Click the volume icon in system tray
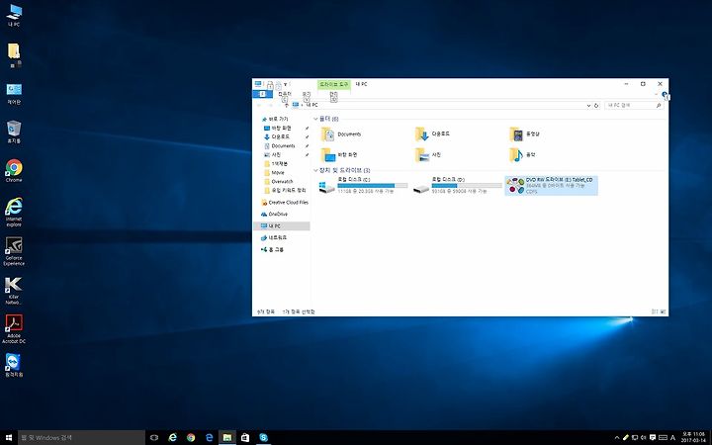Viewport: 712px width, 445px height. [644, 438]
